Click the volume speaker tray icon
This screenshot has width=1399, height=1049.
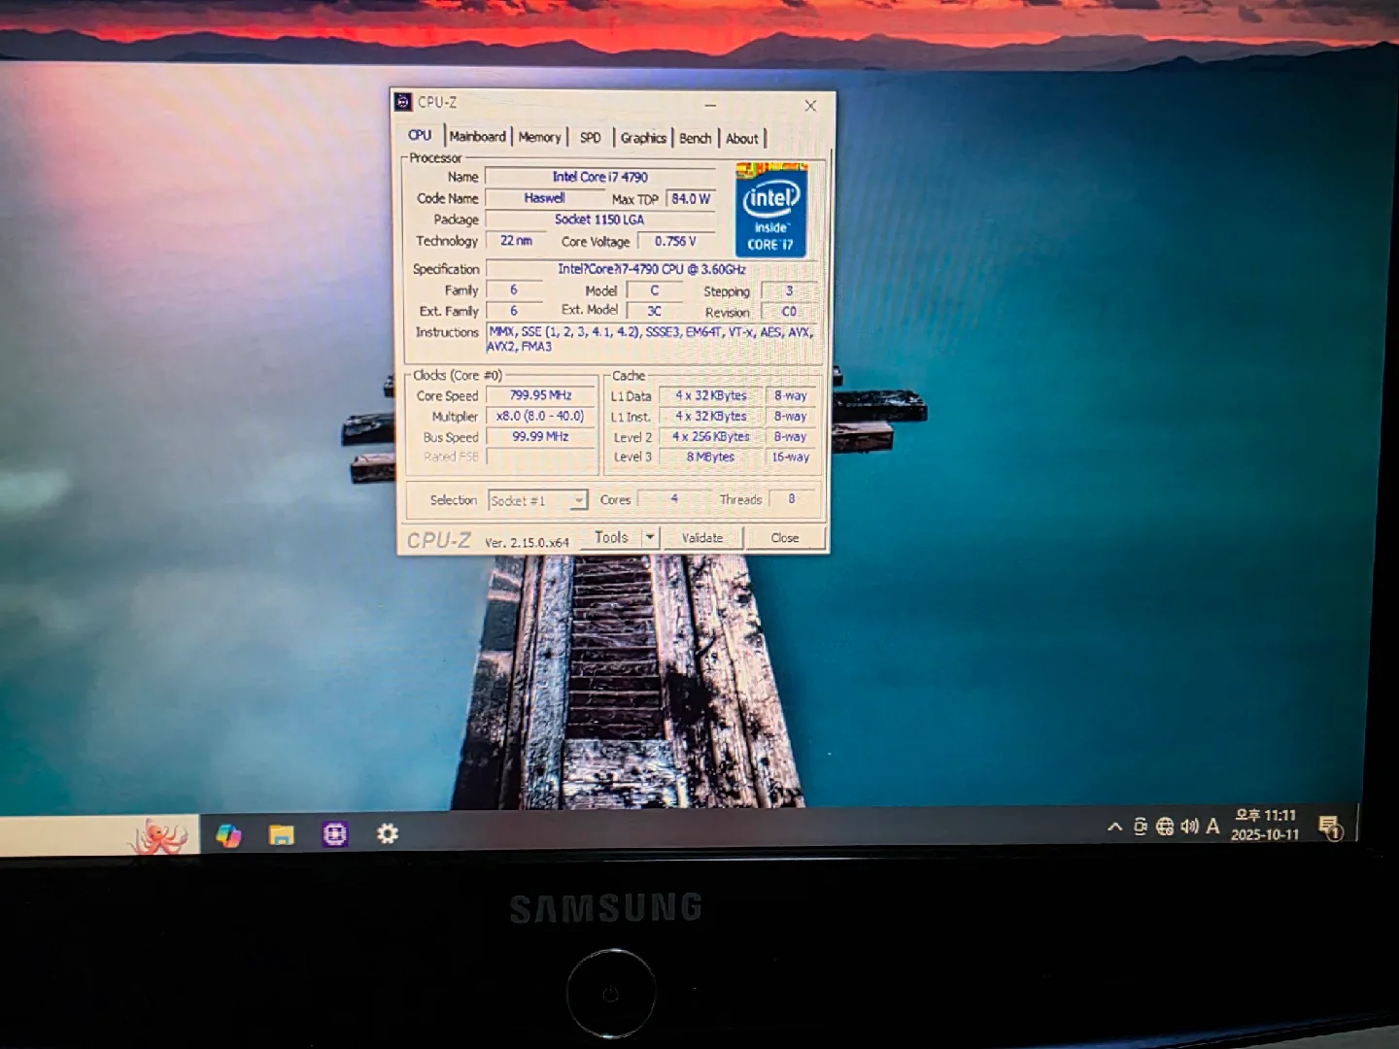click(1189, 827)
